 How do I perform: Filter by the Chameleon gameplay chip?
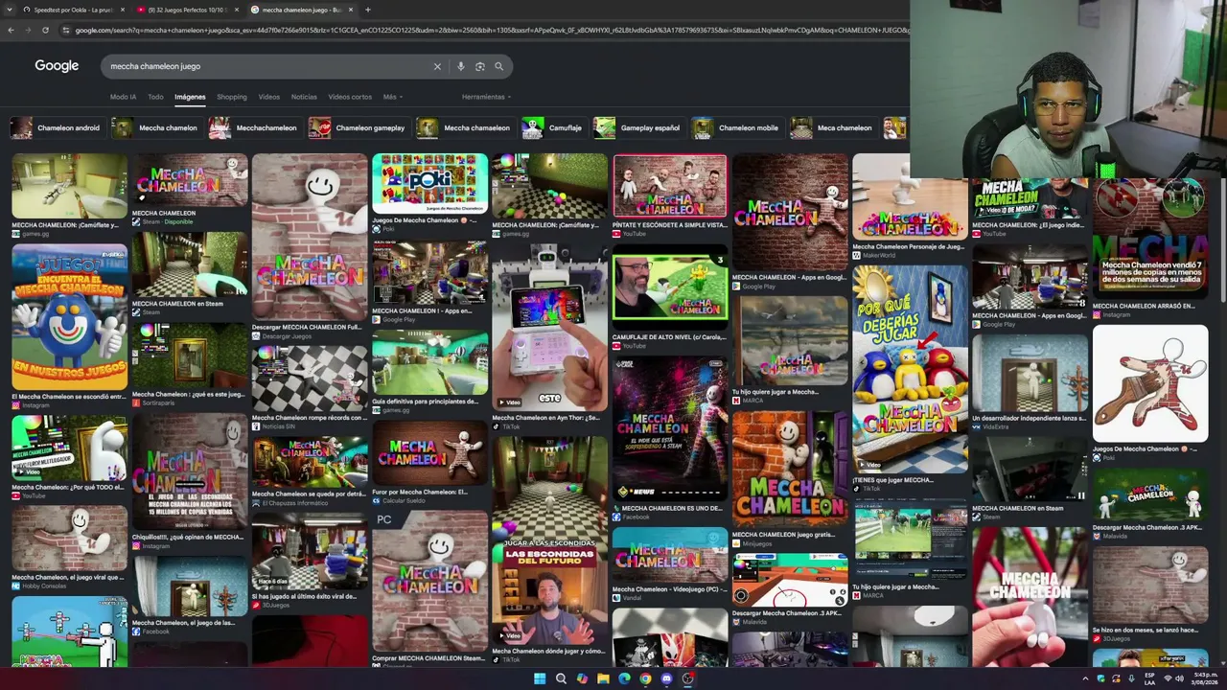[359, 127]
